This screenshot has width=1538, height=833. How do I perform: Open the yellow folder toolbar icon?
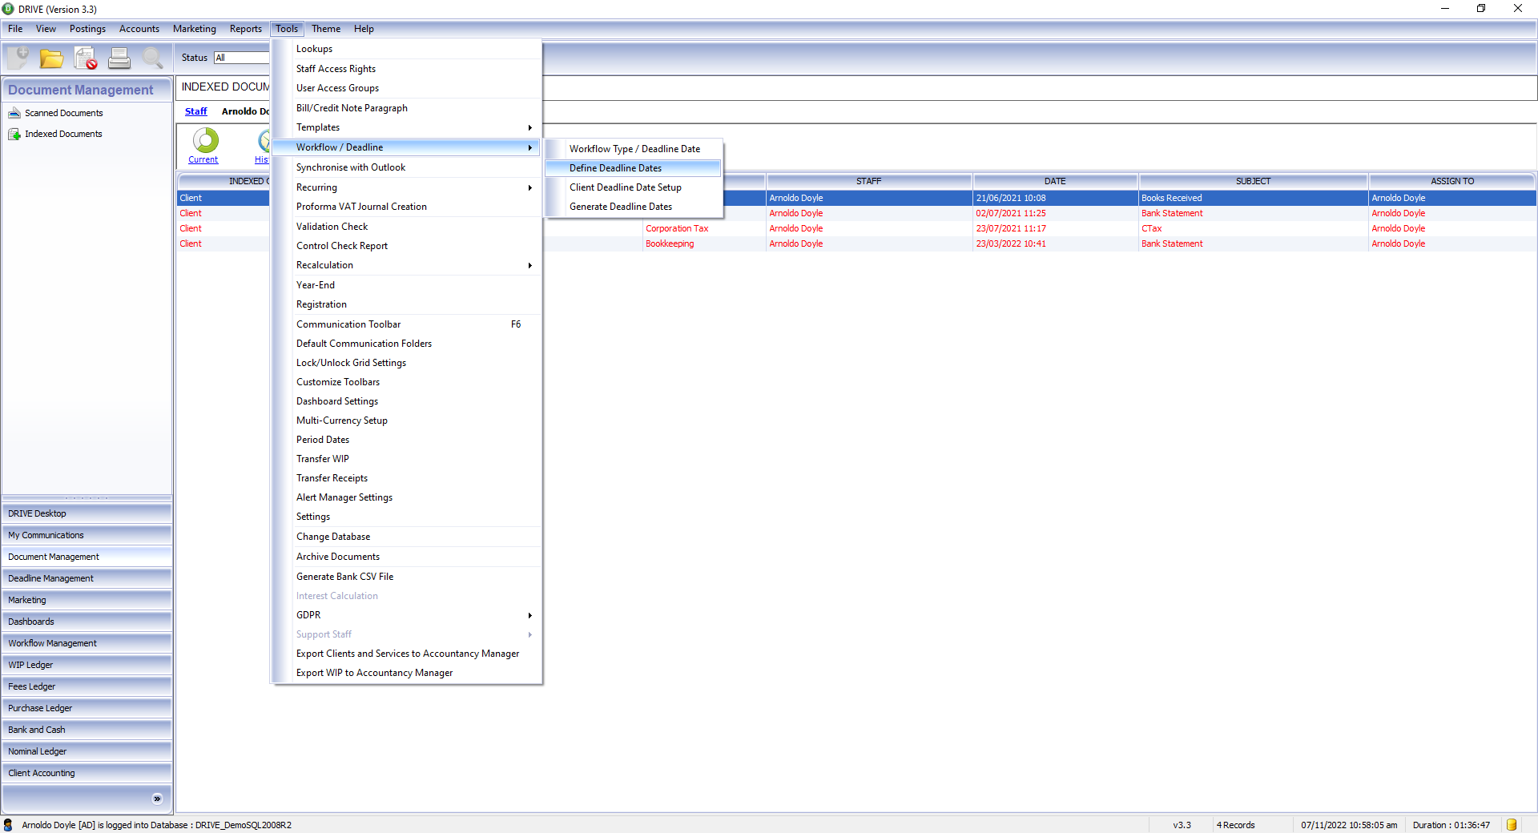52,58
